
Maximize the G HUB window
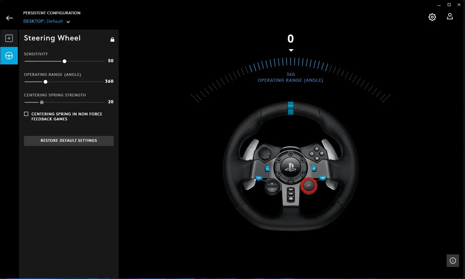(x=449, y=5)
